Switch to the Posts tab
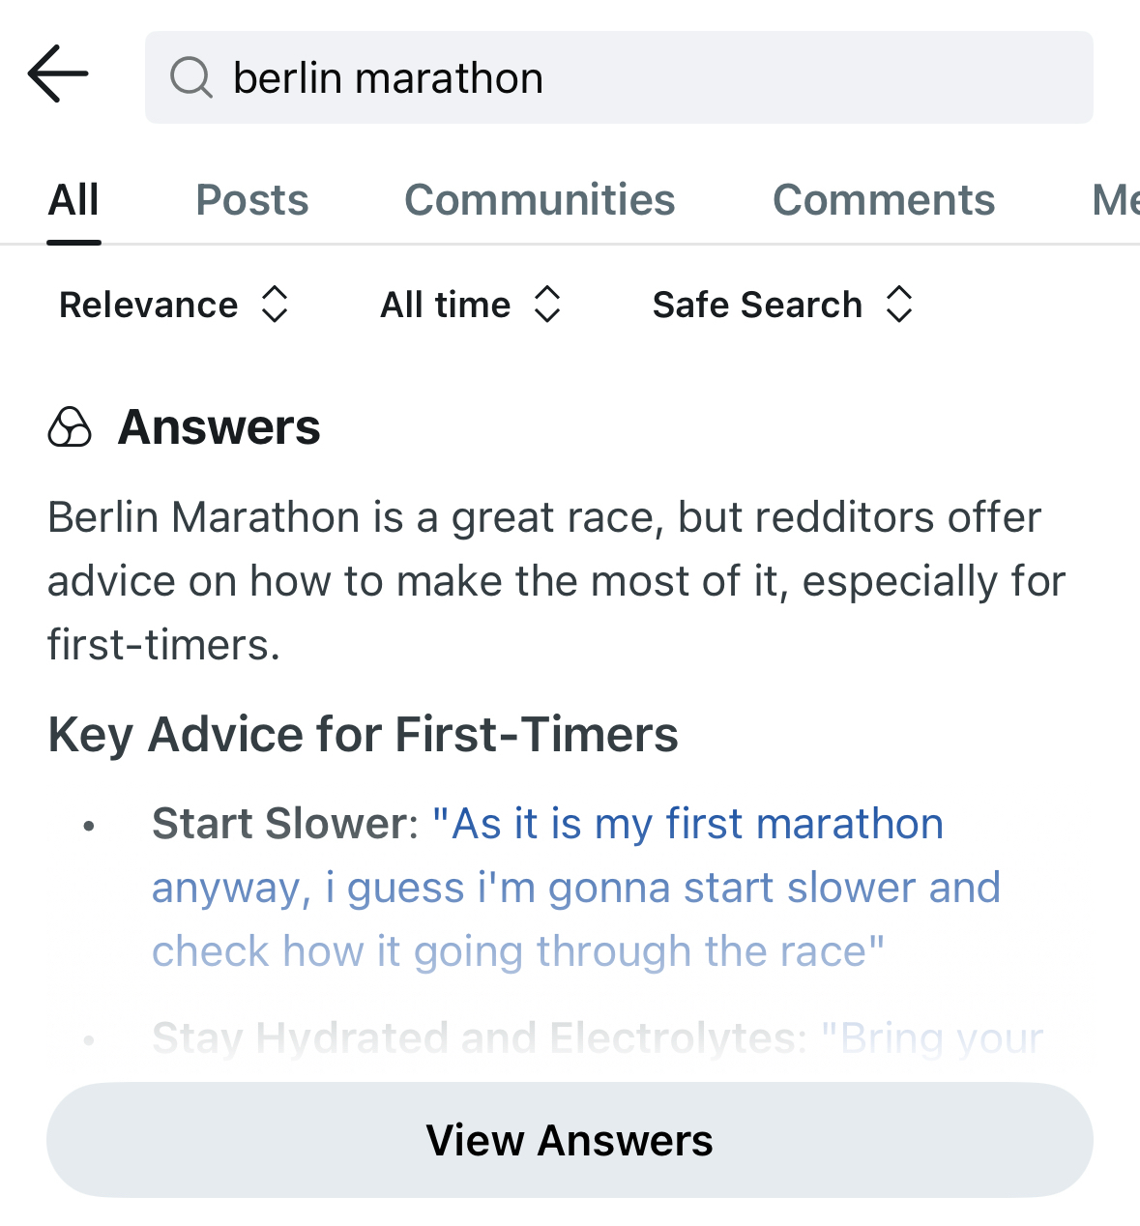The height and width of the screenshot is (1226, 1140). click(x=252, y=200)
